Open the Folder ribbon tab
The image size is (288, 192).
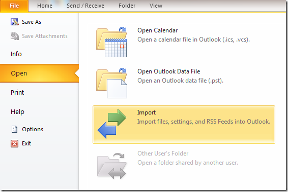click(127, 6)
